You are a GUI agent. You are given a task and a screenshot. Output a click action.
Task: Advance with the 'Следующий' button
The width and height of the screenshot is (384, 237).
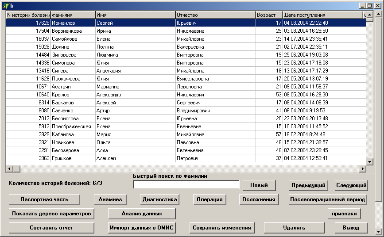[x=351, y=185]
